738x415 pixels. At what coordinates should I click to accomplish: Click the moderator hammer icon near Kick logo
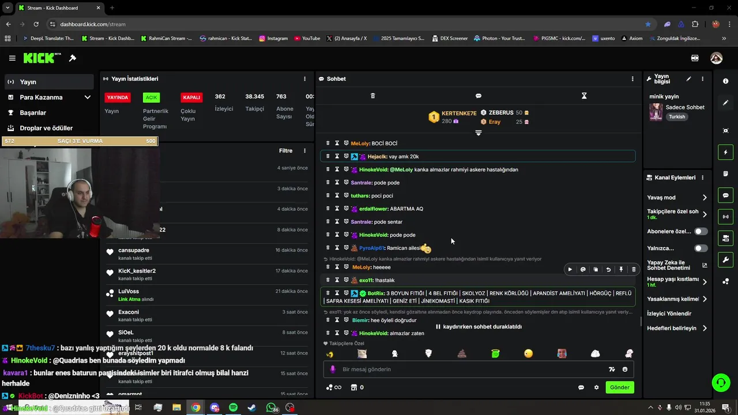pyautogui.click(x=73, y=58)
